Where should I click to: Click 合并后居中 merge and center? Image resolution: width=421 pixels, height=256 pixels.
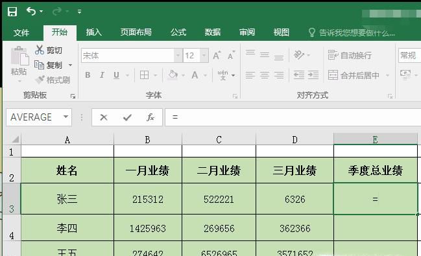coord(354,75)
